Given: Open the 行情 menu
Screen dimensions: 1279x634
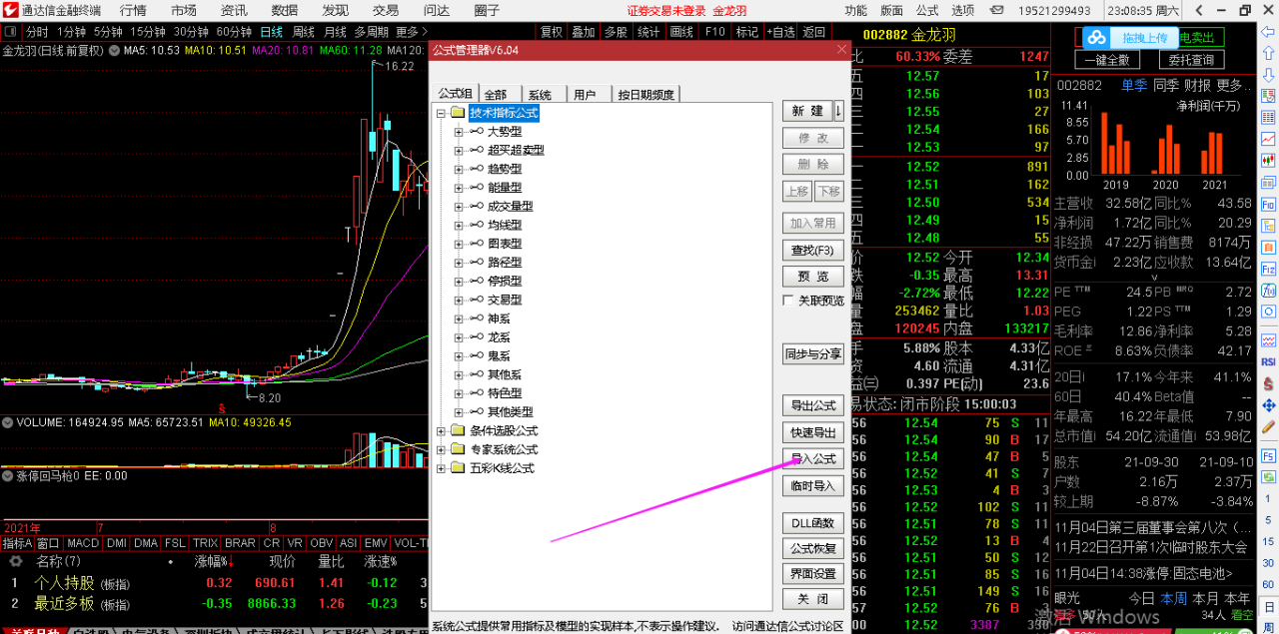Looking at the screenshot, I should click(133, 10).
